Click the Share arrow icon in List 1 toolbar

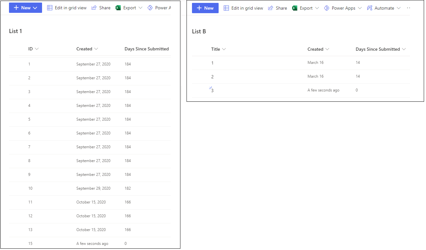tap(94, 8)
